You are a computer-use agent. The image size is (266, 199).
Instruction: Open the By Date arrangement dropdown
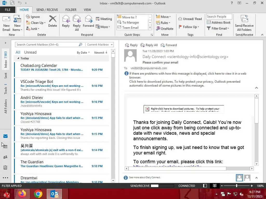coord(83,52)
